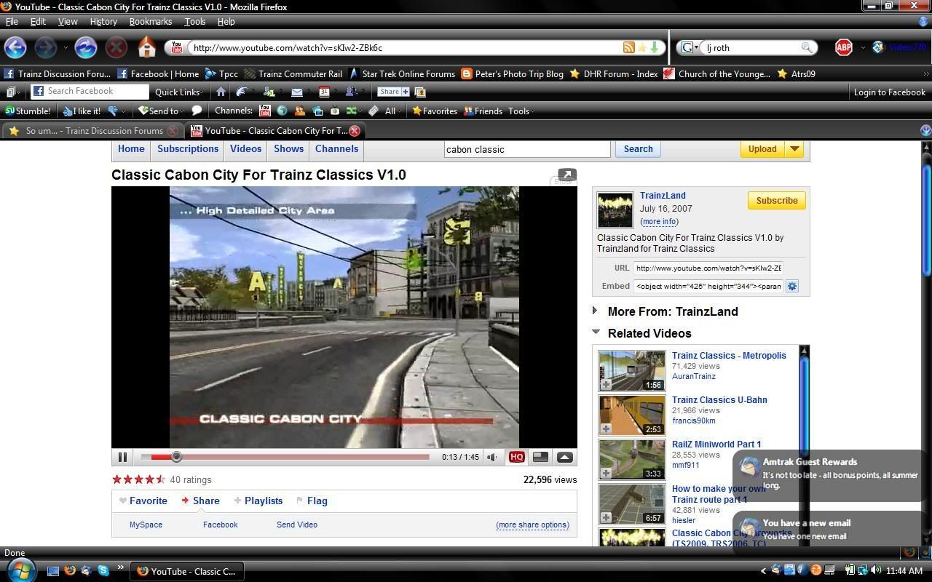The width and height of the screenshot is (932, 582).
Task: Click the TrainzLand channel name link
Action: click(x=663, y=196)
